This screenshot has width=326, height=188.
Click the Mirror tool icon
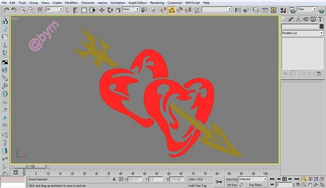(238, 10)
